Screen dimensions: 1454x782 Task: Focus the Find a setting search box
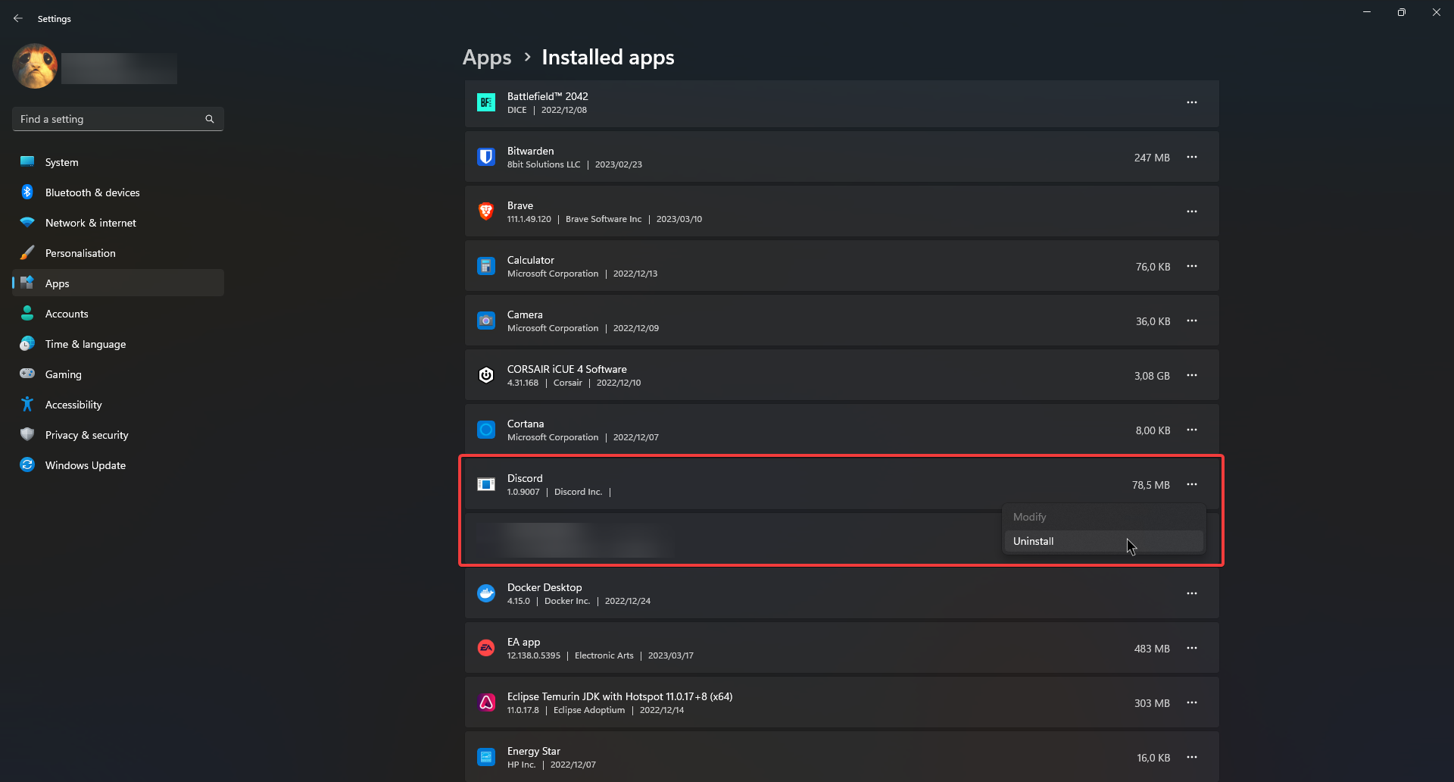(110, 119)
